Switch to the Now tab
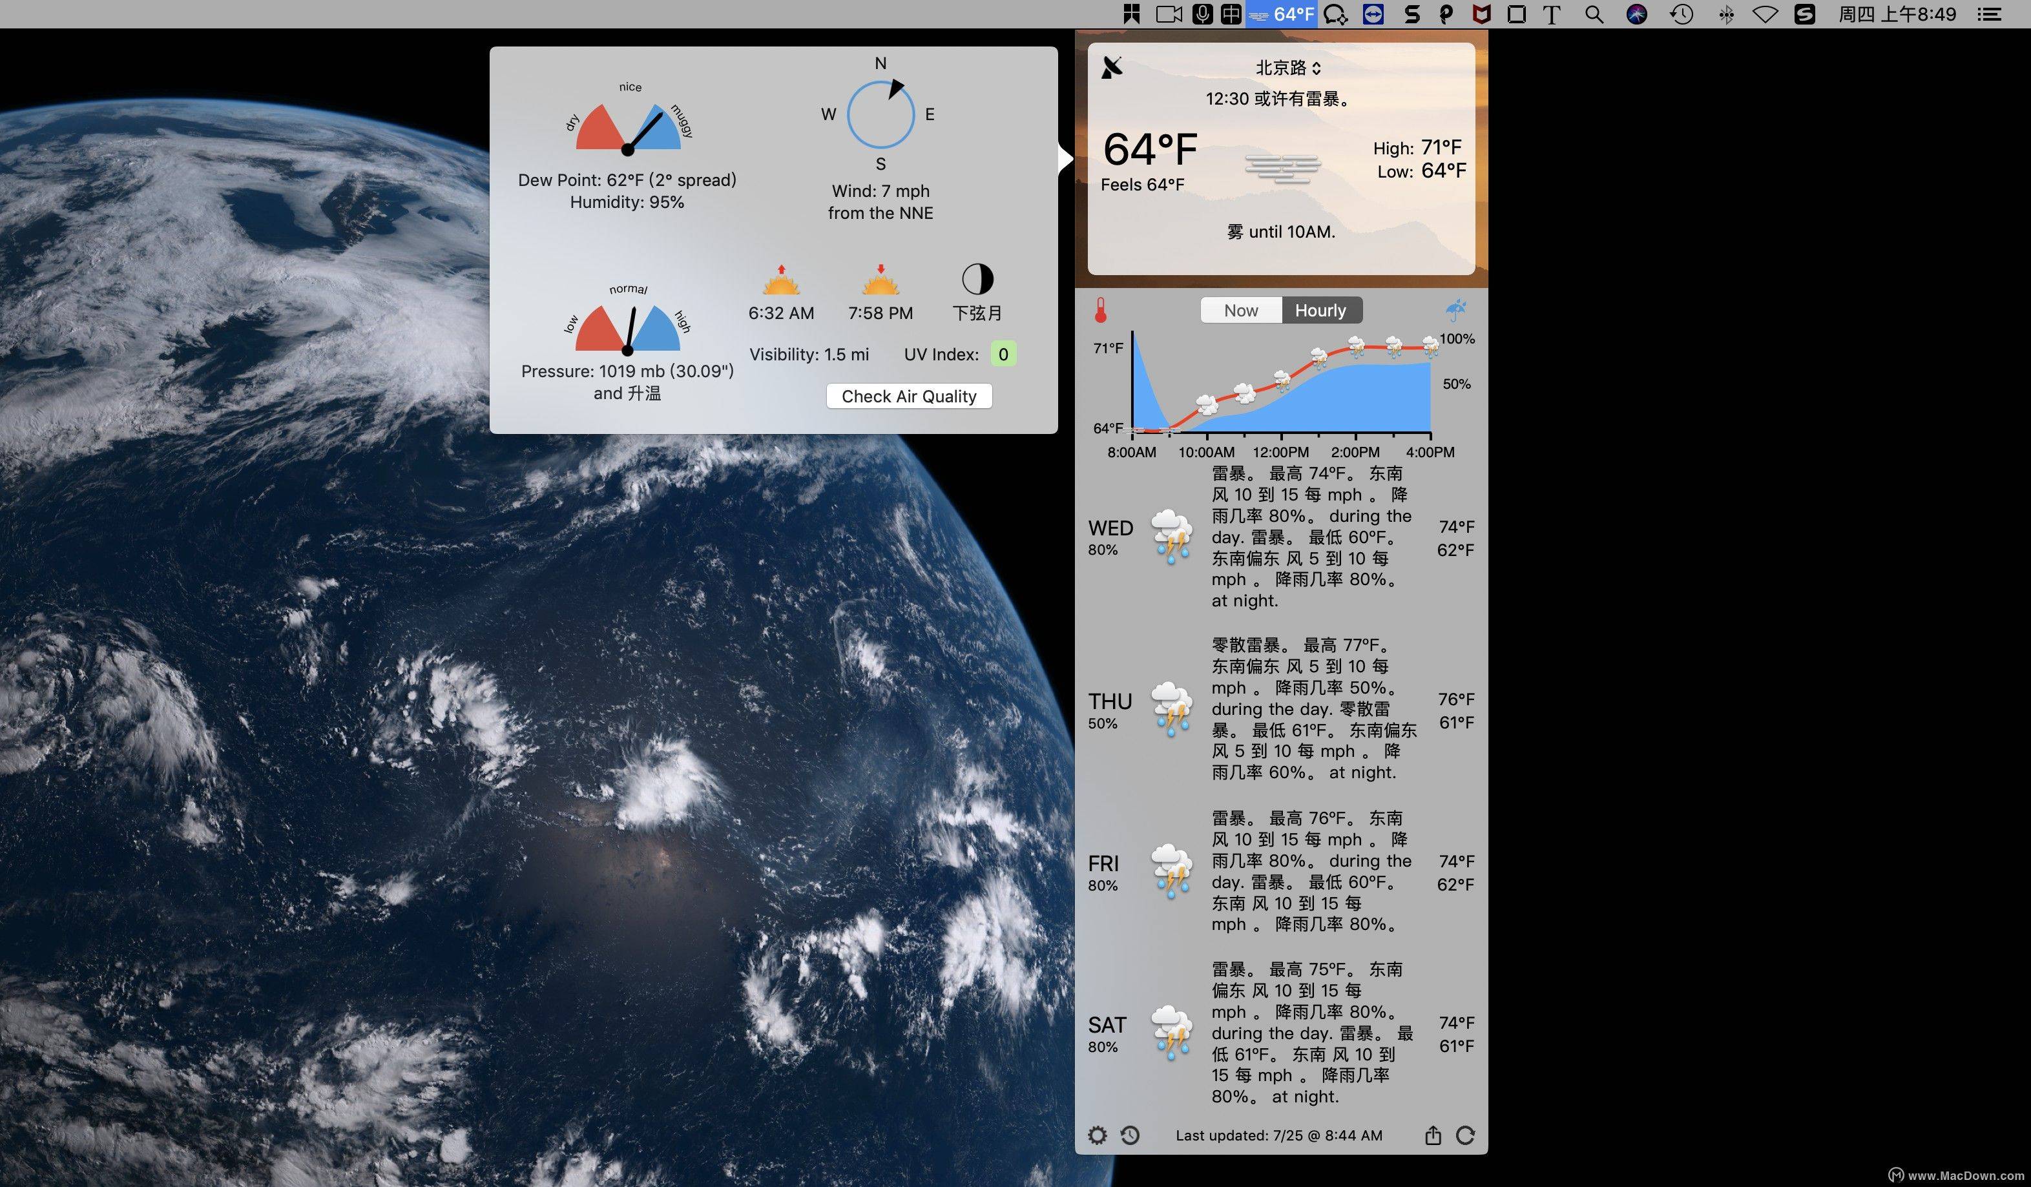The height and width of the screenshot is (1187, 2031). 1241,310
